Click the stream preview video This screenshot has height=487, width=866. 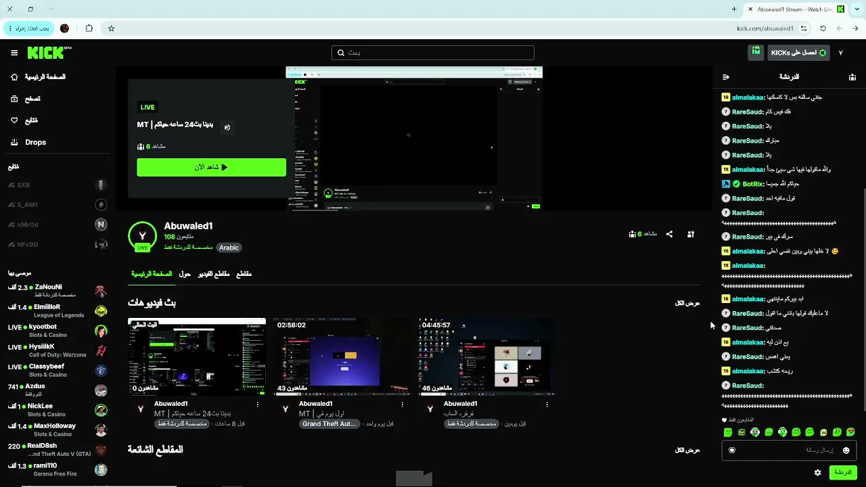click(414, 139)
